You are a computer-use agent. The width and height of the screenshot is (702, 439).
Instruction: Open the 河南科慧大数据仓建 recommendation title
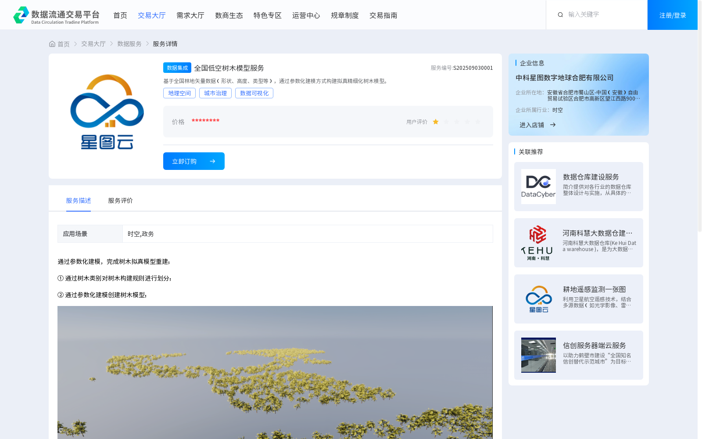point(598,233)
